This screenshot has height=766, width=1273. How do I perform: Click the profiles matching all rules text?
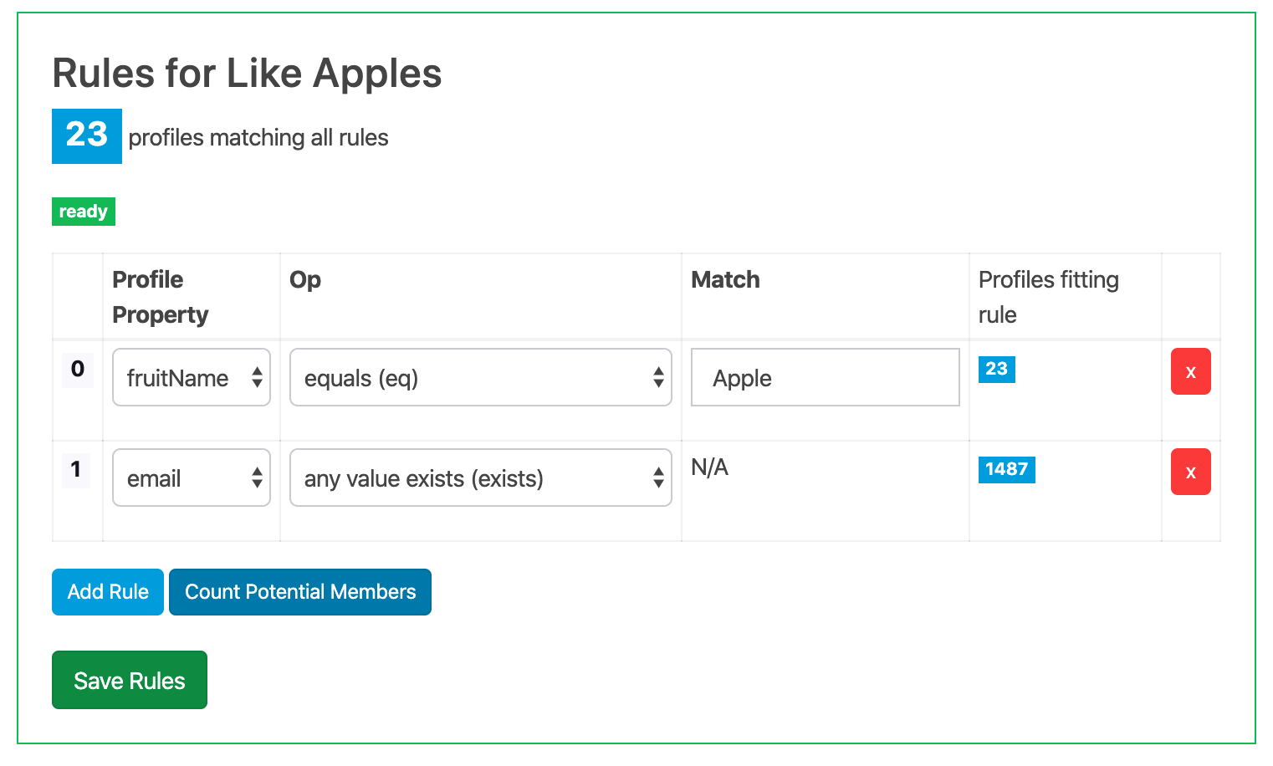258,137
